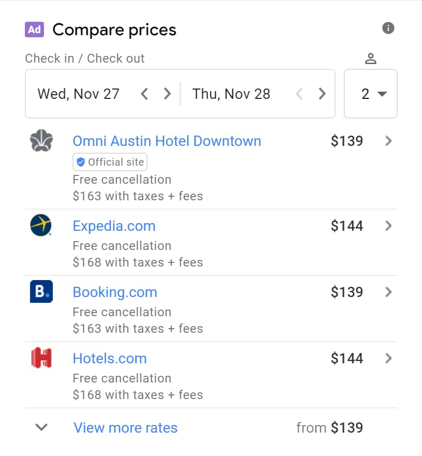Open Omni Austin Hotel $139 arrow
The height and width of the screenshot is (456, 422).
(x=389, y=141)
